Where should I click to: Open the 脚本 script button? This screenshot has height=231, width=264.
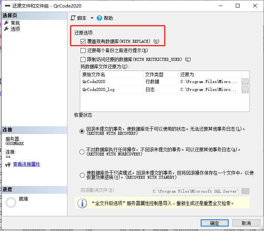coord(78,18)
